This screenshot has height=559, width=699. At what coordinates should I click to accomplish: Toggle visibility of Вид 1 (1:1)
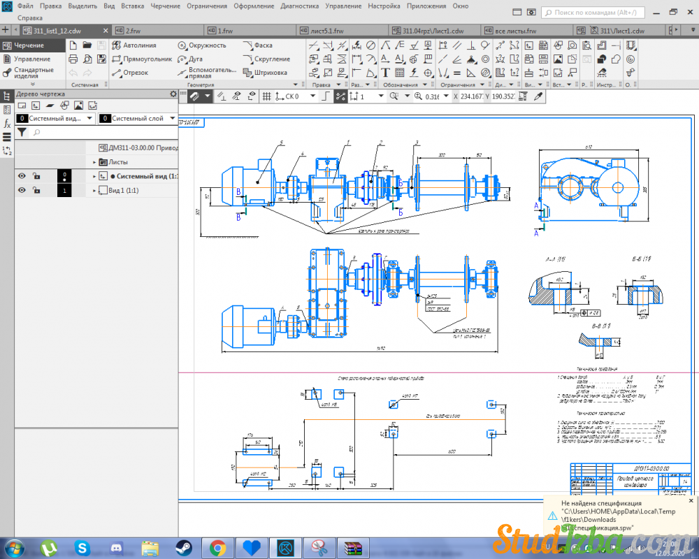click(x=22, y=190)
